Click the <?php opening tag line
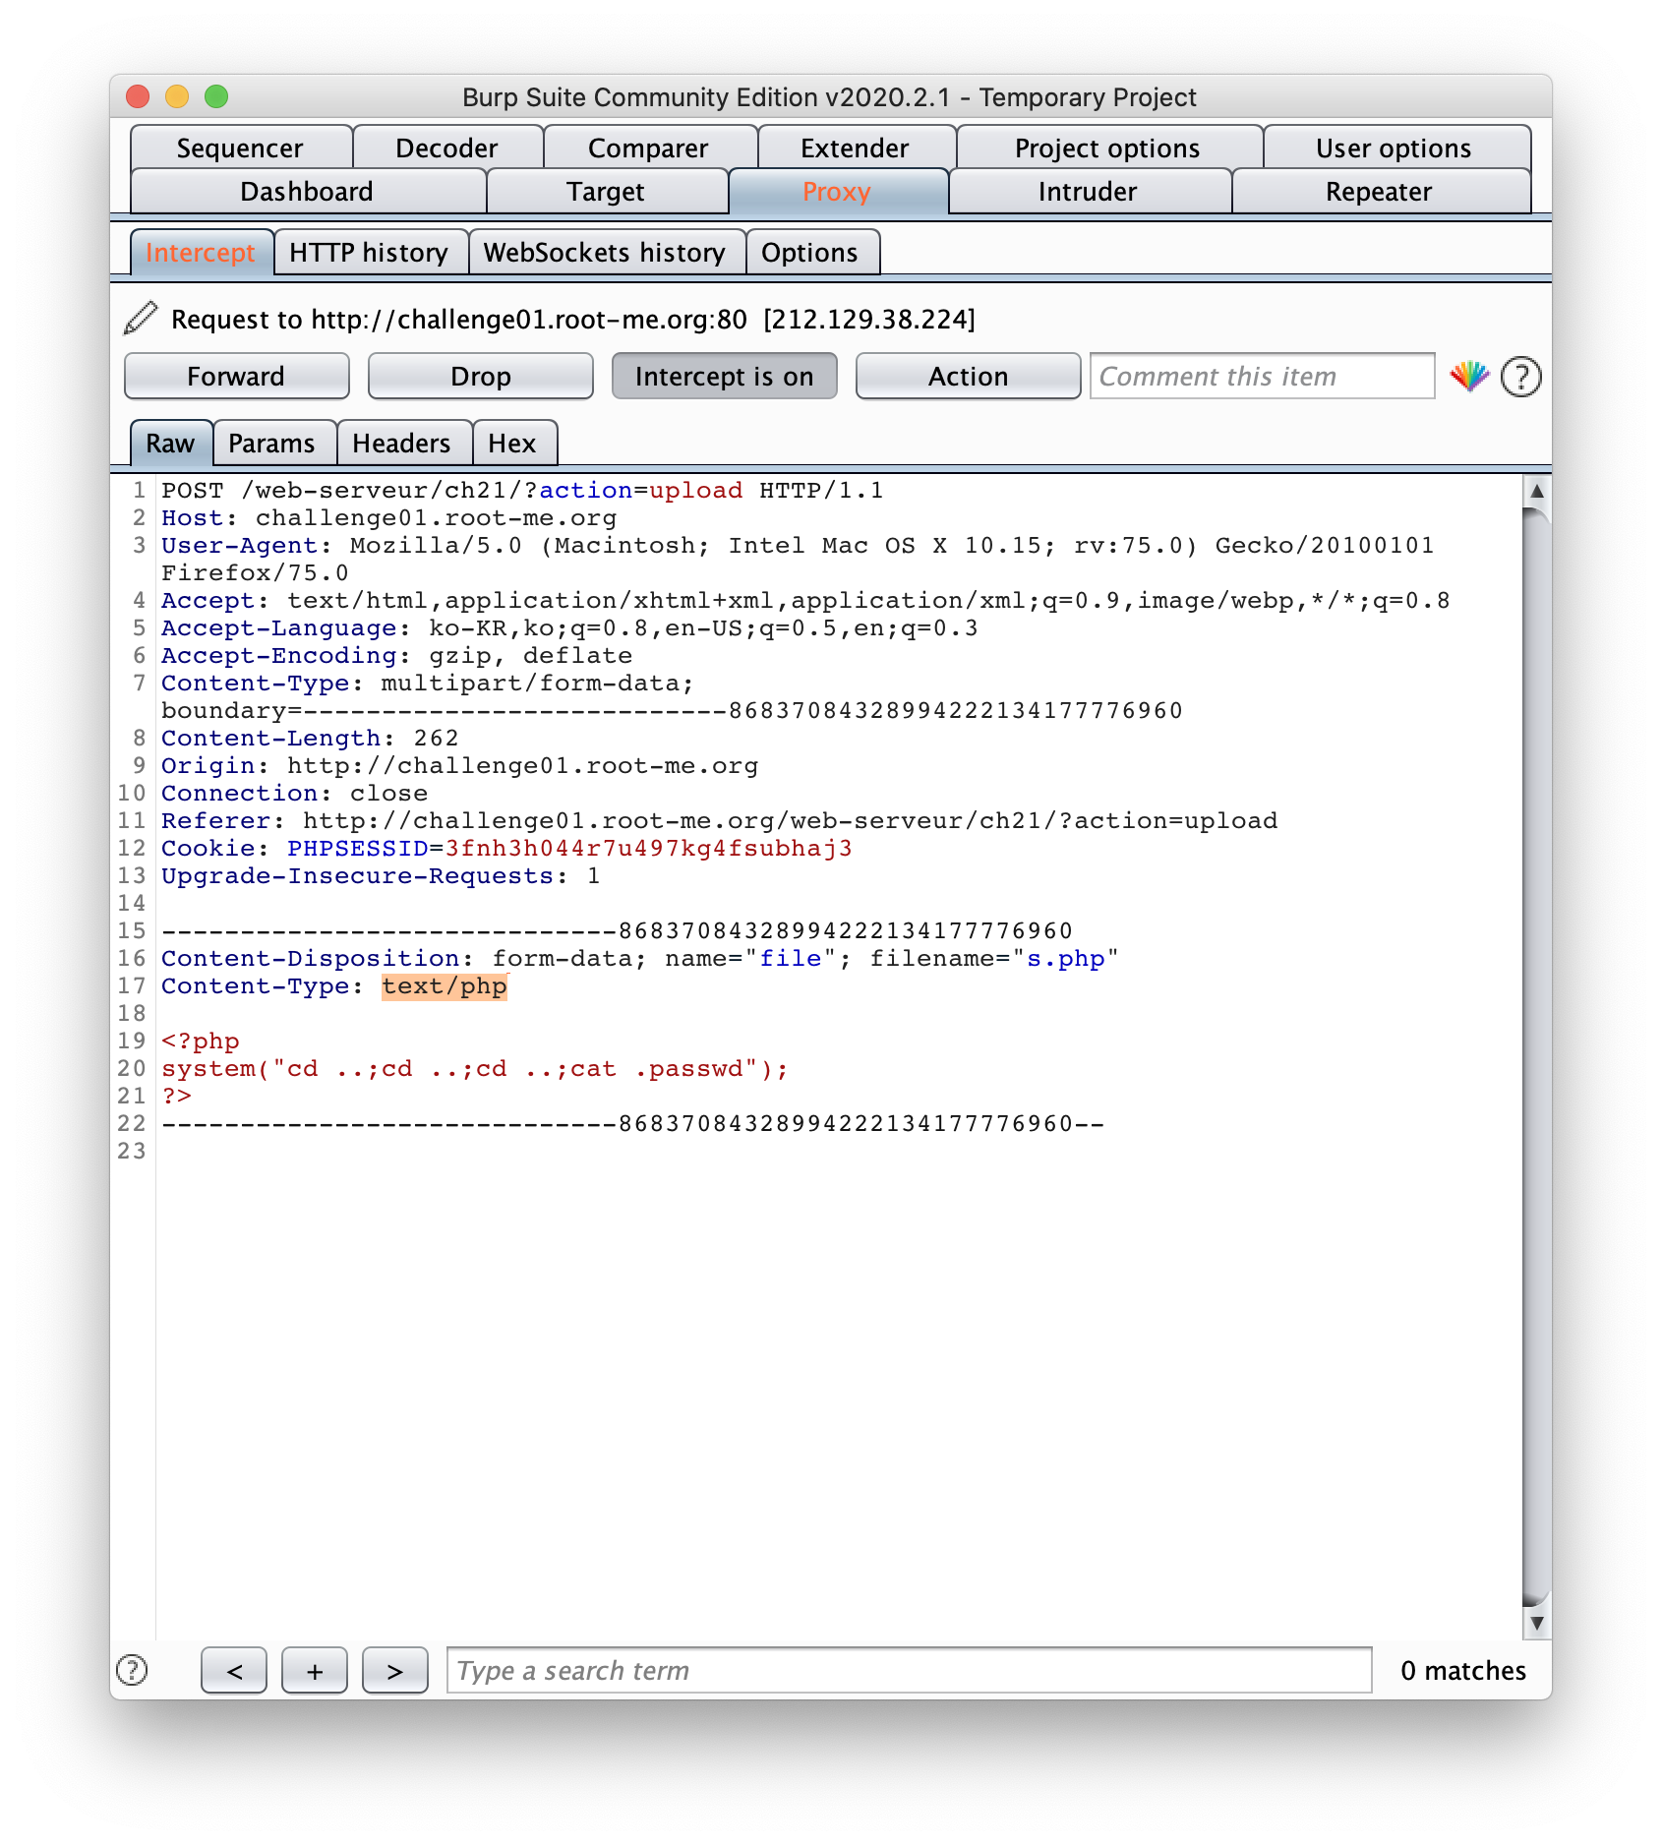 201,1041
